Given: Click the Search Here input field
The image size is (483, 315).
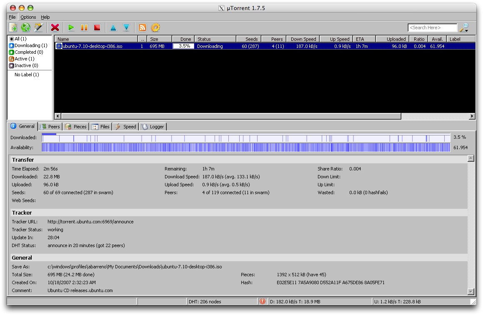Looking at the screenshot, I should (433, 28).
